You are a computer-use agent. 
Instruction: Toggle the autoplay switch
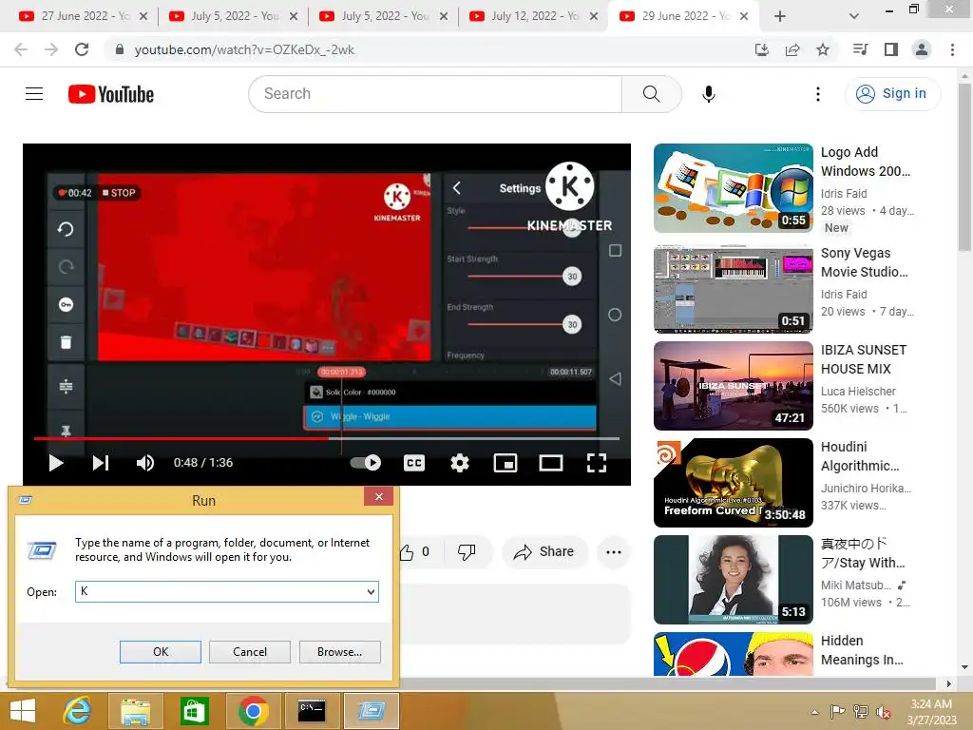[366, 463]
